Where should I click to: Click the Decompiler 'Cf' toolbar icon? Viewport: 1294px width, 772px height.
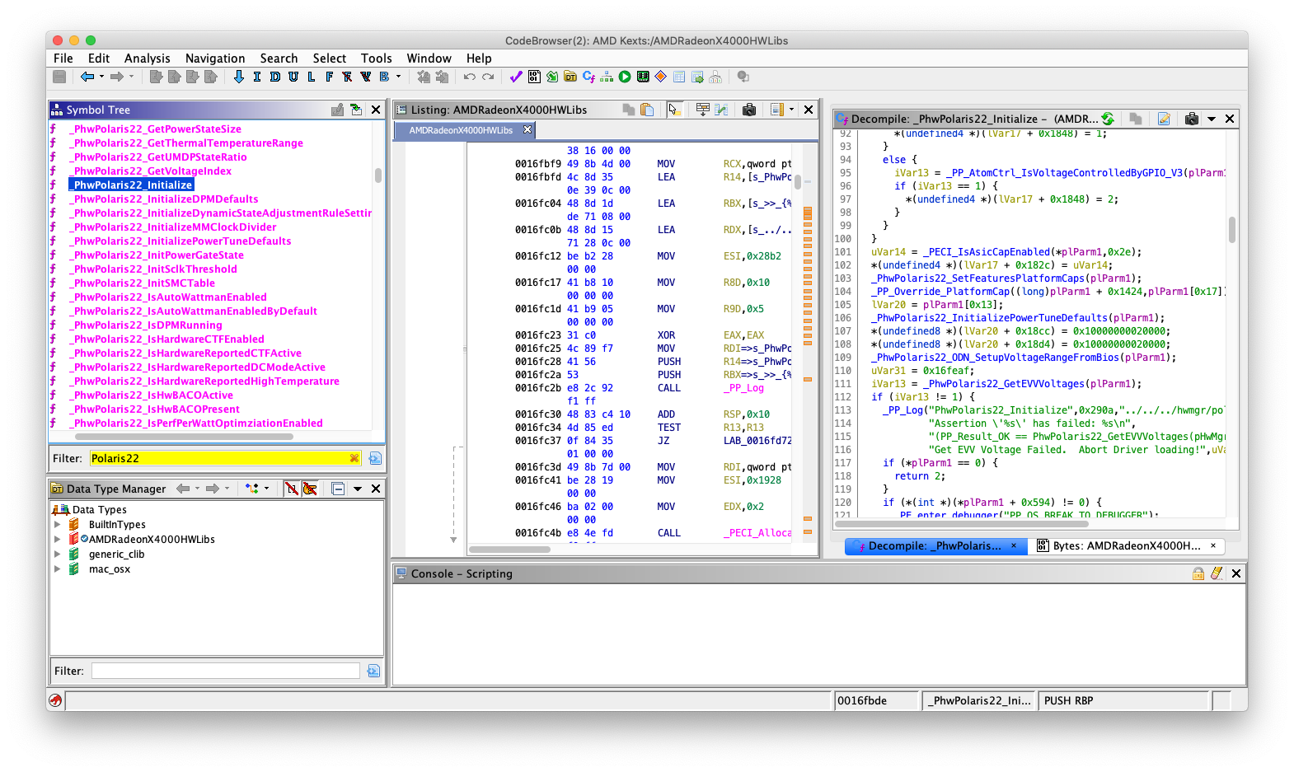click(588, 77)
